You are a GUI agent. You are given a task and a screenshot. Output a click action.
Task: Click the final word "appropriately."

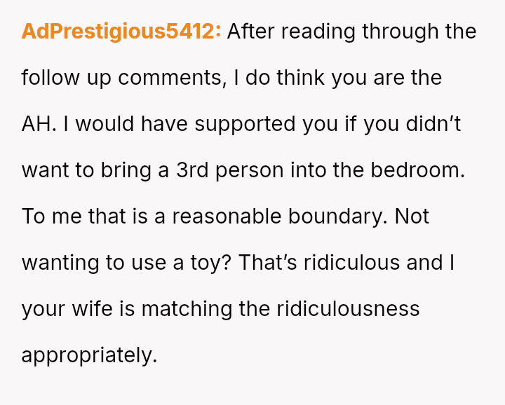pyautogui.click(x=89, y=355)
